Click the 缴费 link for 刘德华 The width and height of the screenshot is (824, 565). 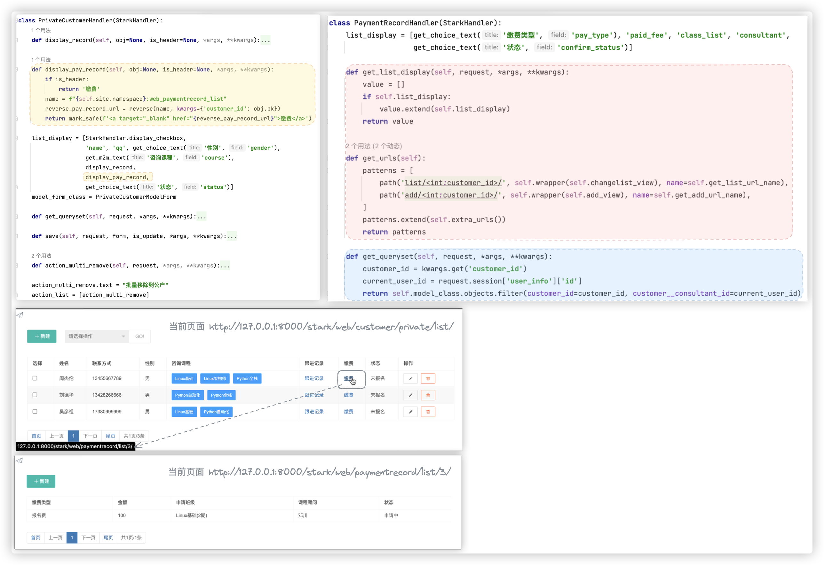pyautogui.click(x=348, y=395)
